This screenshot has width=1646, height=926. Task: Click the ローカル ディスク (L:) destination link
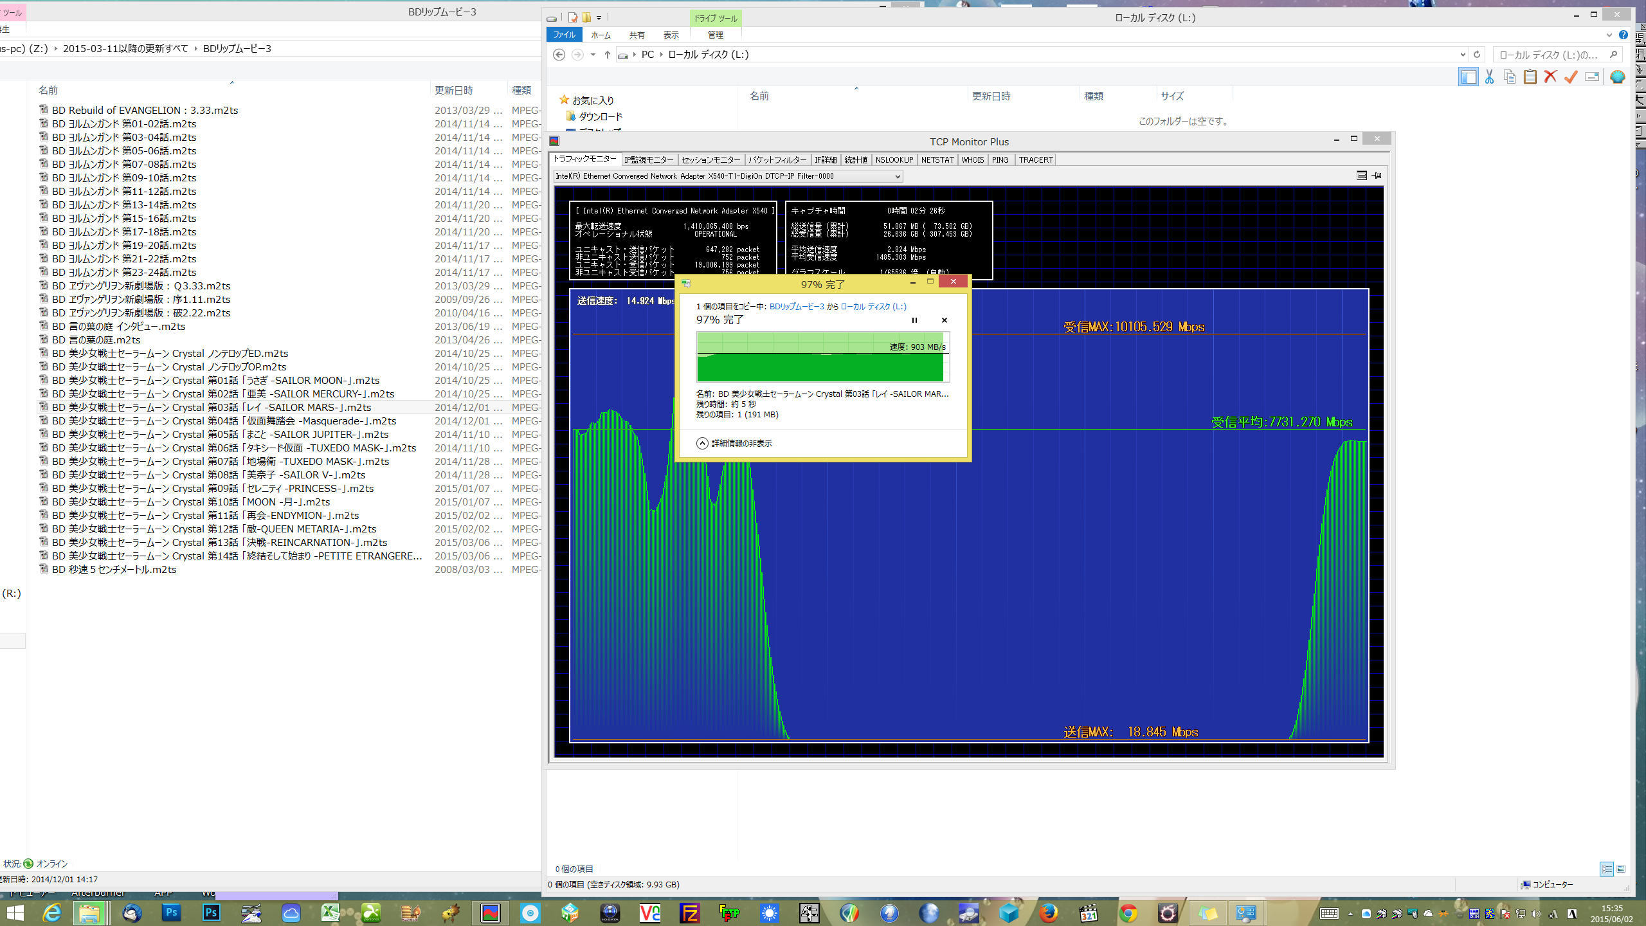click(873, 307)
